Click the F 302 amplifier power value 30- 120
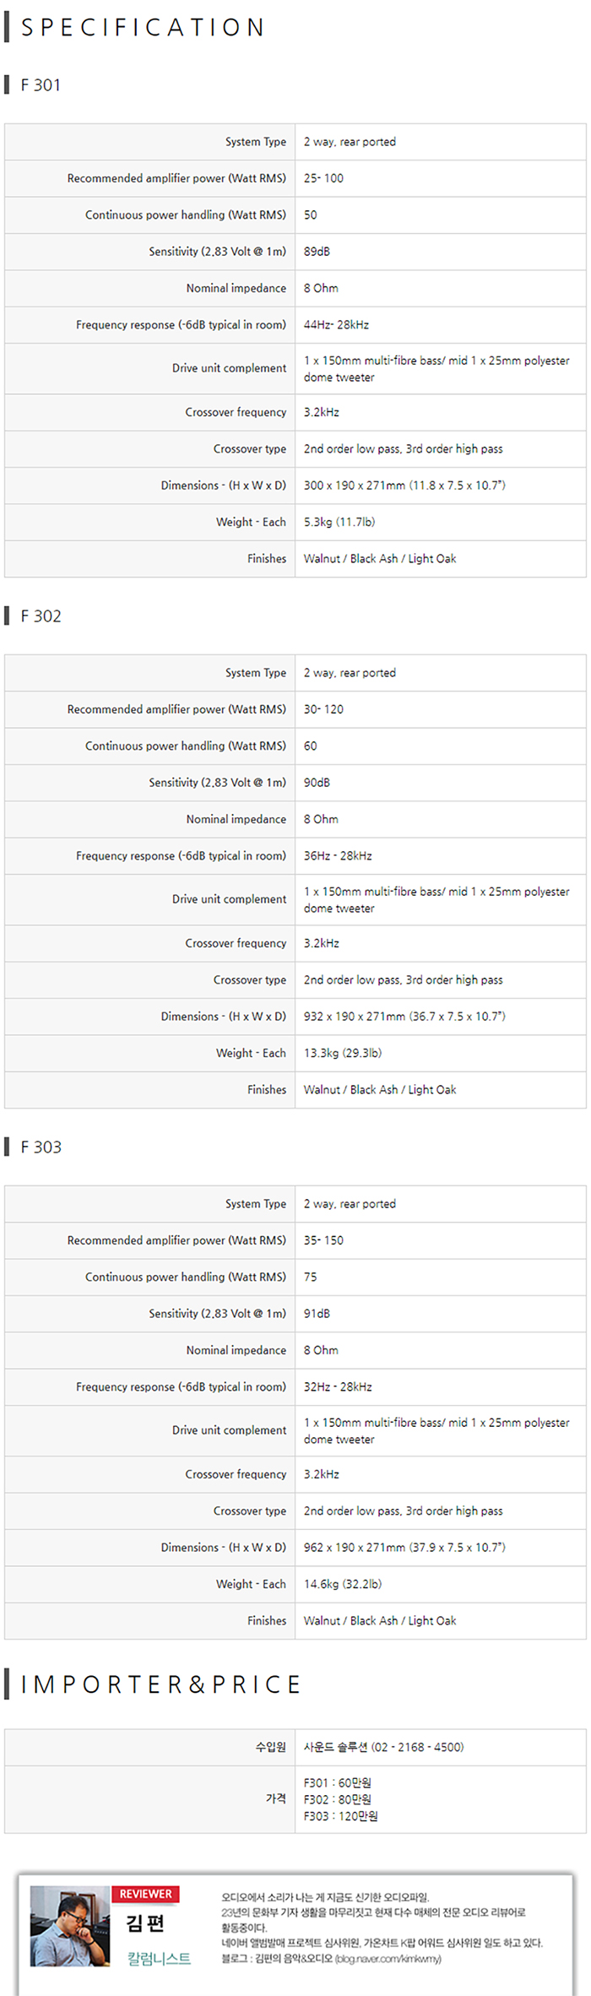This screenshot has height=1996, width=591. [x=323, y=709]
